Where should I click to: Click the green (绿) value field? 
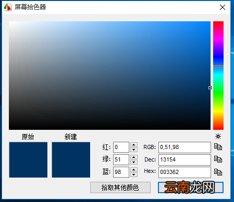click(x=121, y=159)
